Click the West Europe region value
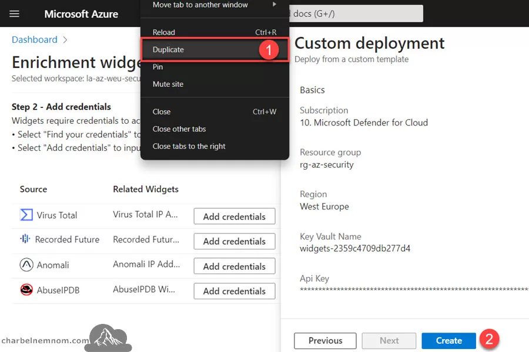This screenshot has height=352, width=529. [x=324, y=207]
